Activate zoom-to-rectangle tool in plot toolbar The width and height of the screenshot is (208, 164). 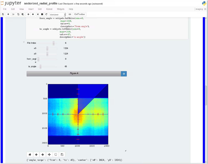[56, 154]
